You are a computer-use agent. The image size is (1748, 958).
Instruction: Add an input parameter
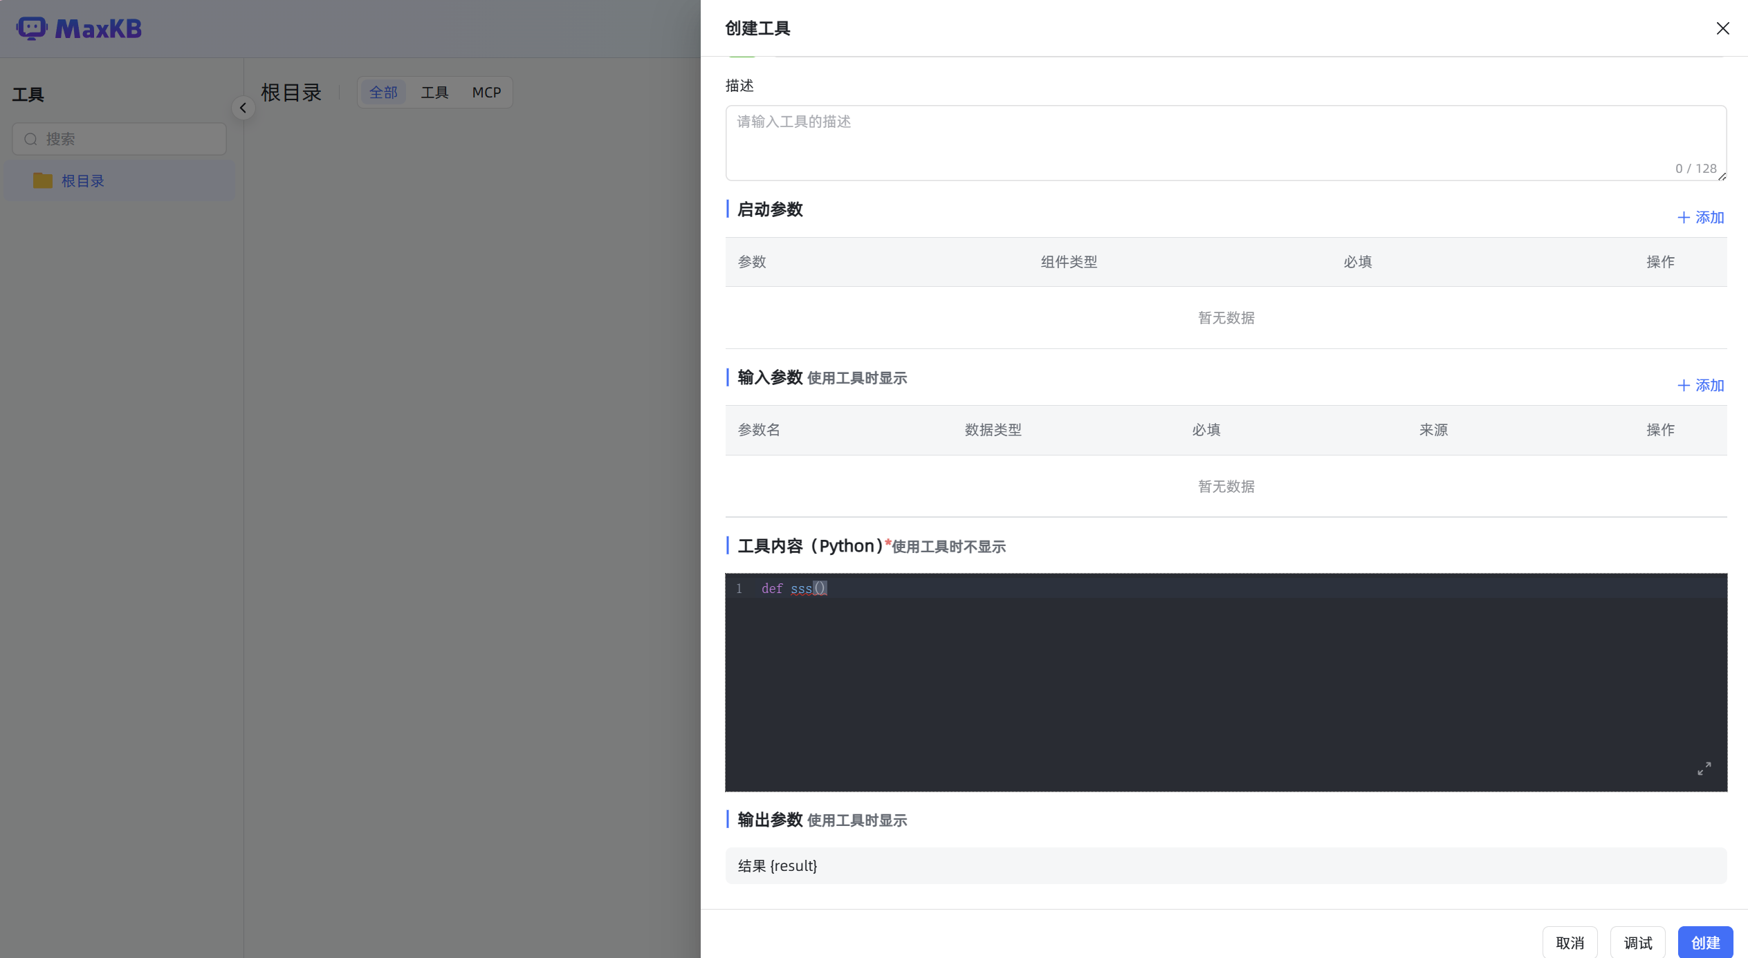click(1700, 386)
